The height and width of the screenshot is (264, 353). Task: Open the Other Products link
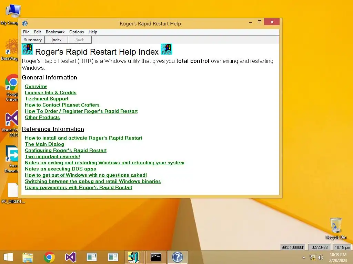point(42,117)
